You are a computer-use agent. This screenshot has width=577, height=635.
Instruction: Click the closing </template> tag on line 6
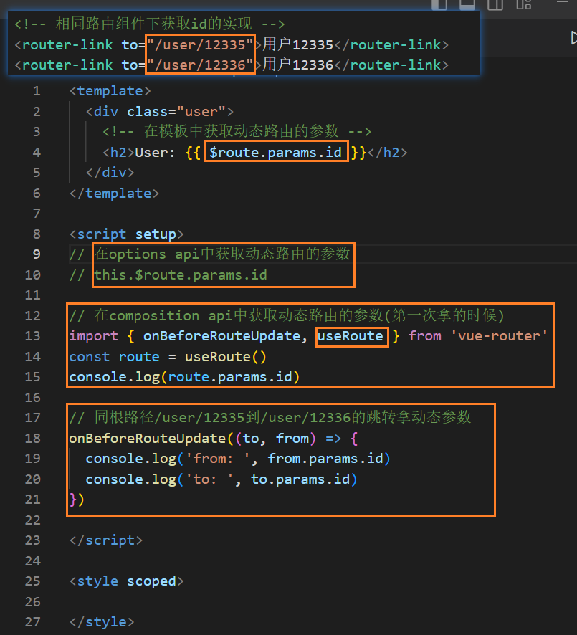[x=114, y=194]
